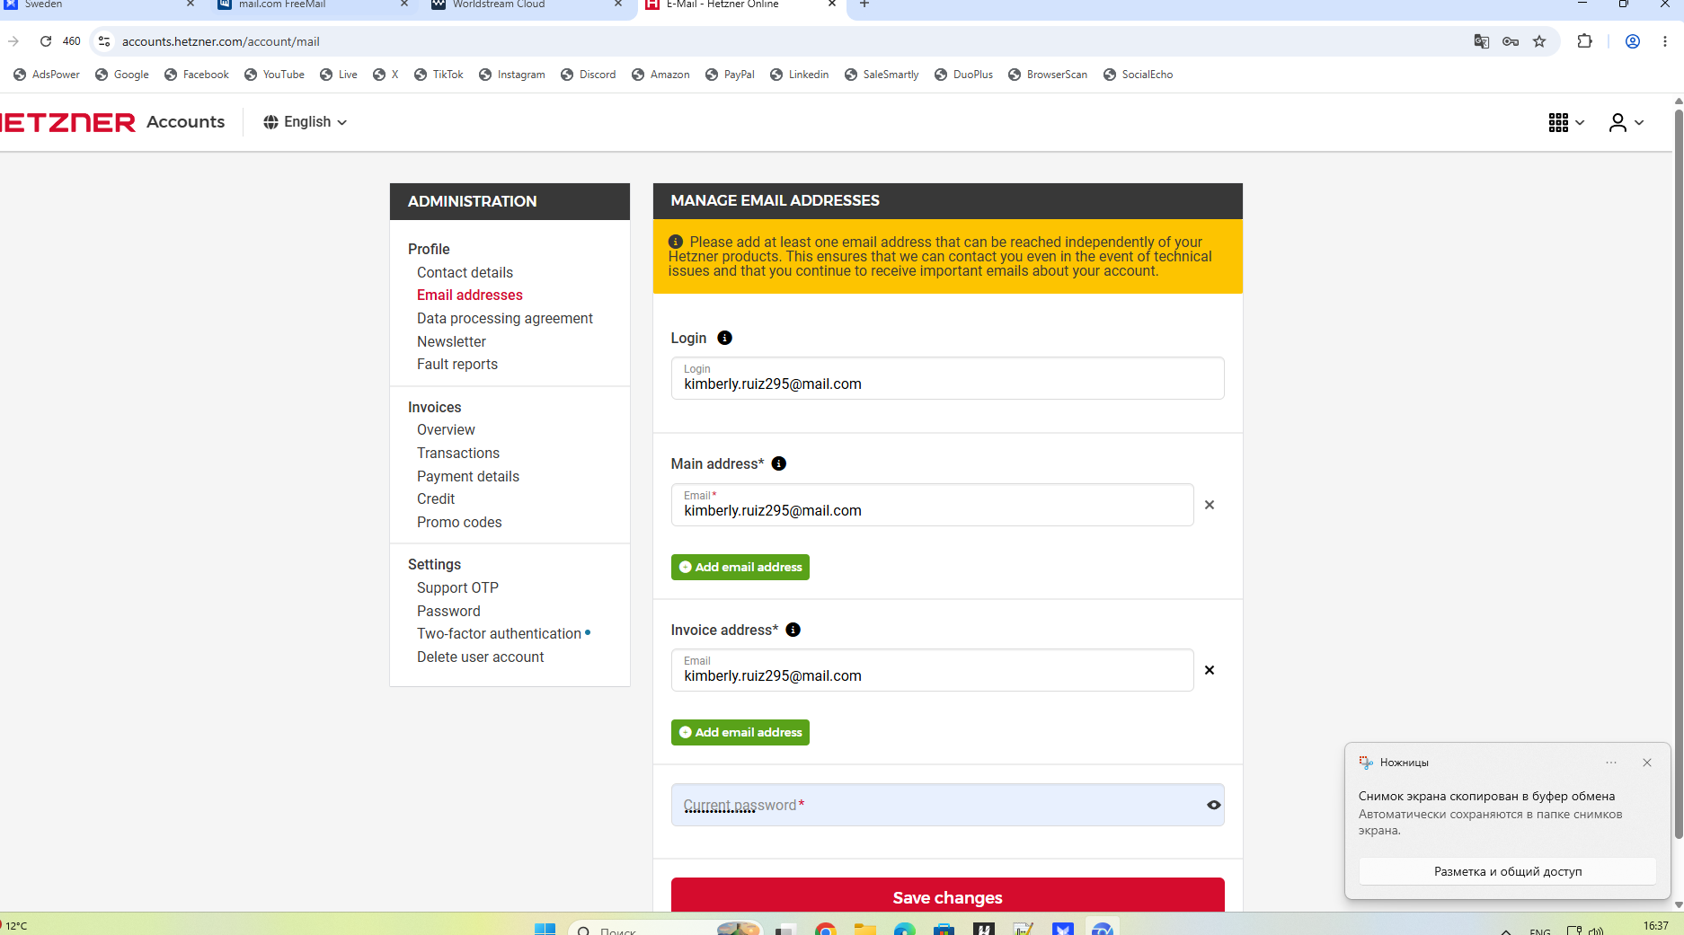1684x935 pixels.
Task: Add email address under Invoice address
Action: 740,732
